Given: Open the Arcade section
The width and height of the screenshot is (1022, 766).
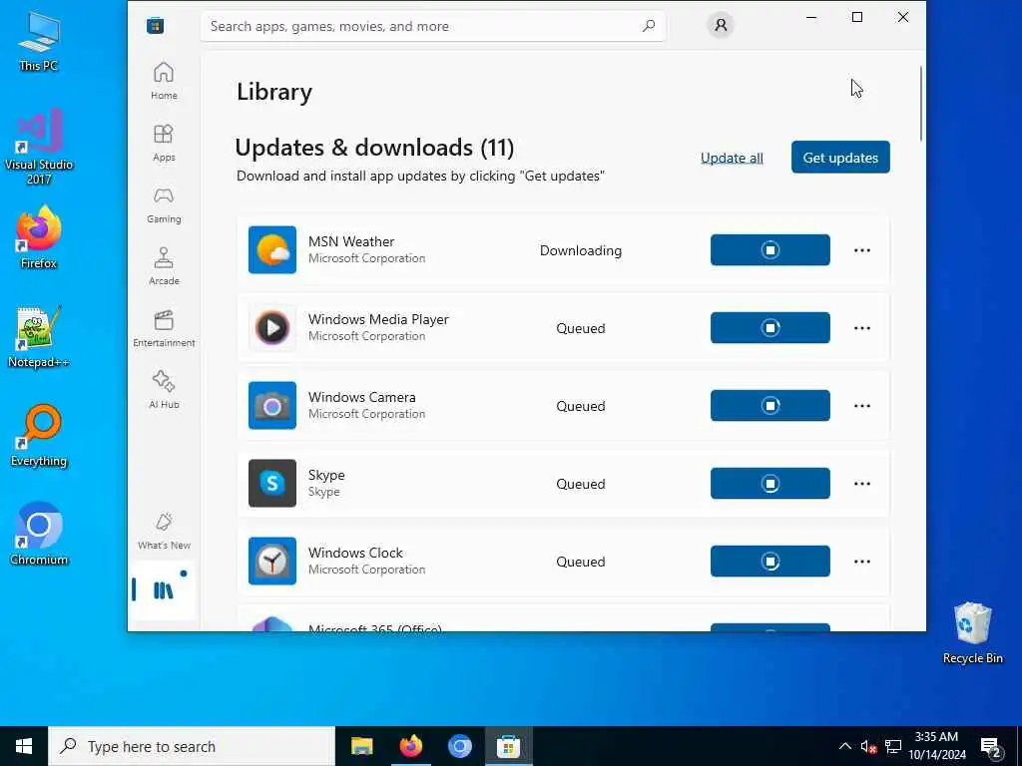Looking at the screenshot, I should pyautogui.click(x=164, y=266).
